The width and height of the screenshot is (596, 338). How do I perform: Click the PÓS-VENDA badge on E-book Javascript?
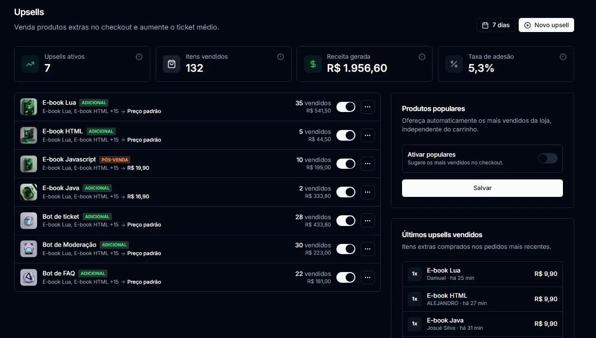coord(115,160)
